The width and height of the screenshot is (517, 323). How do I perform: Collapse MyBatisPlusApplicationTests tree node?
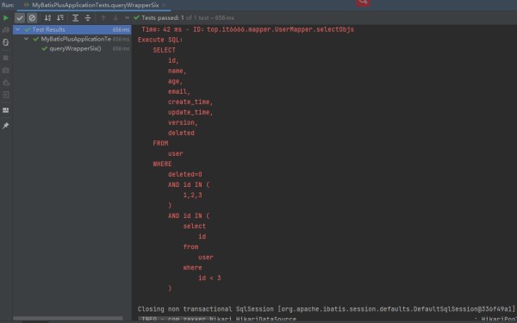point(27,39)
